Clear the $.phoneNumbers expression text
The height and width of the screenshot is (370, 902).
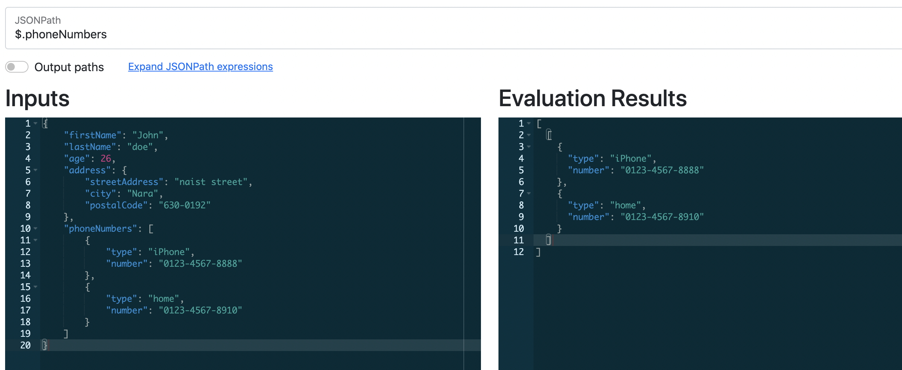(x=61, y=34)
